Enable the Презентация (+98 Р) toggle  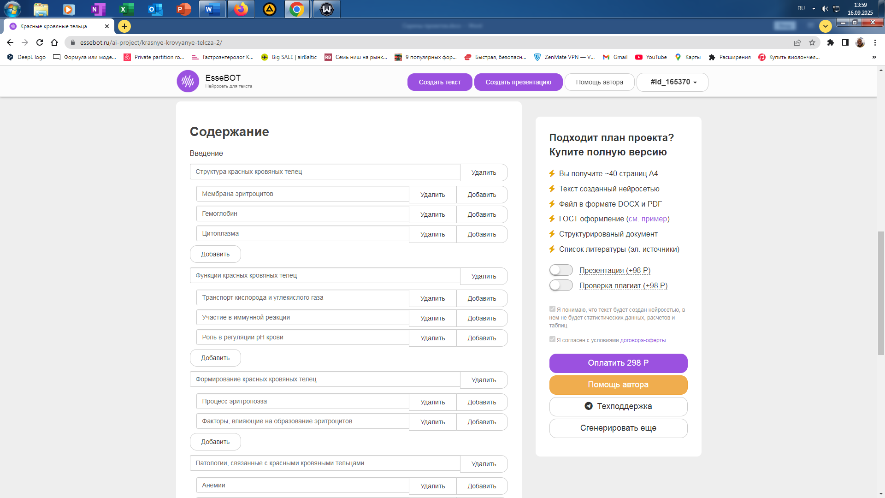click(561, 270)
